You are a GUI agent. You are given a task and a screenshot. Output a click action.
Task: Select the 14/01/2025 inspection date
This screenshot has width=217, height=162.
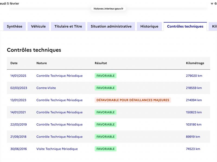coord(18,76)
